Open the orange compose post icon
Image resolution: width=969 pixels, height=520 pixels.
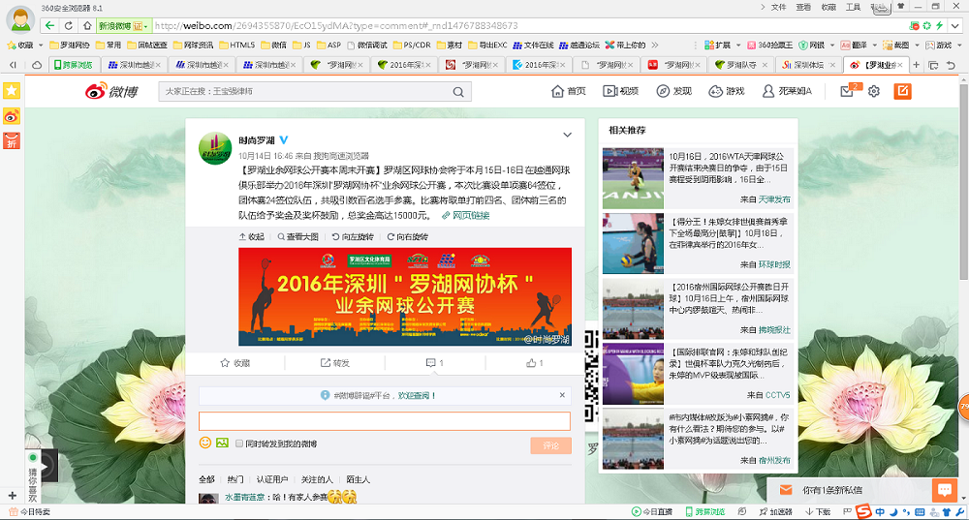coord(901,91)
